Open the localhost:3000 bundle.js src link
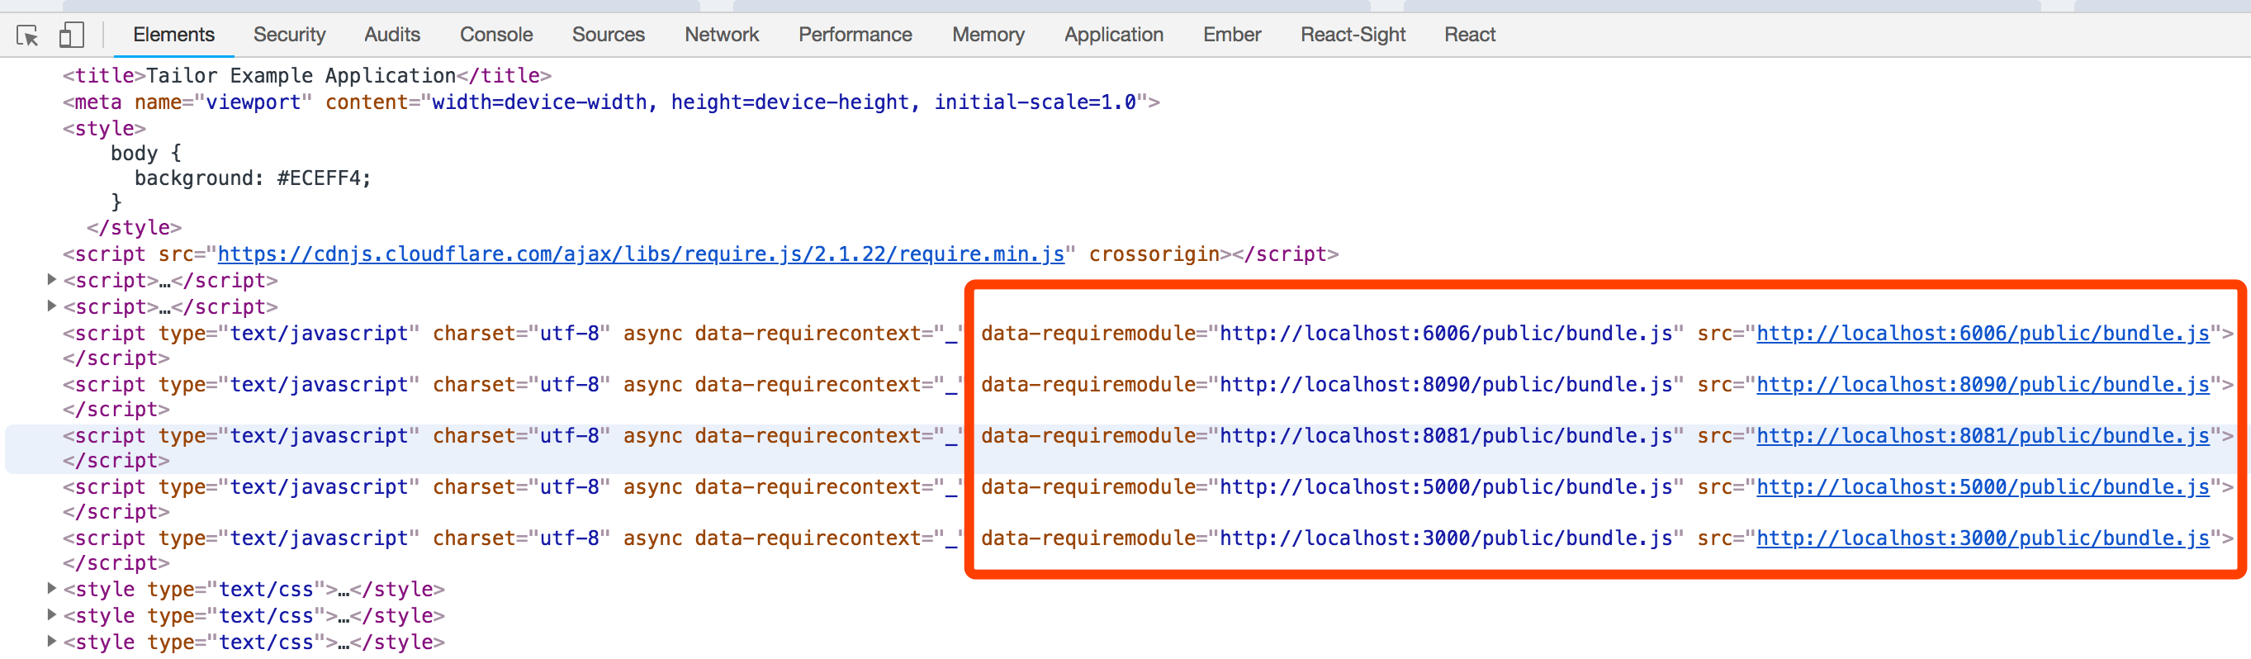Viewport: 2251px width, 659px height. 1983,538
